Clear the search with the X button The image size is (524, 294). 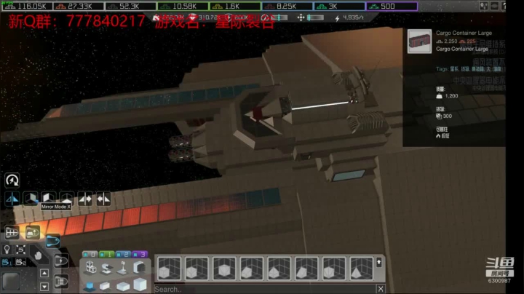click(381, 289)
